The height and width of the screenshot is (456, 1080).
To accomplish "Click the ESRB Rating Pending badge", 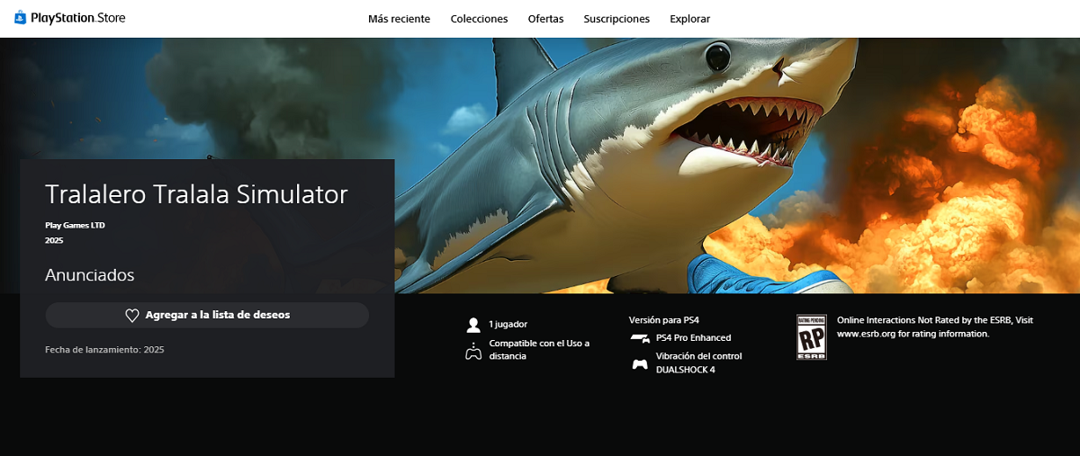I will tap(811, 337).
